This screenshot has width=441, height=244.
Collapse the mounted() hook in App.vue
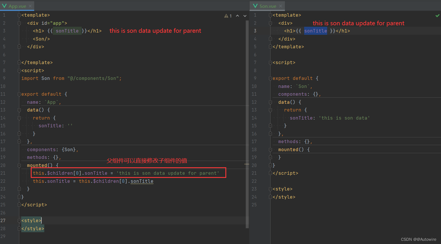click(x=19, y=165)
